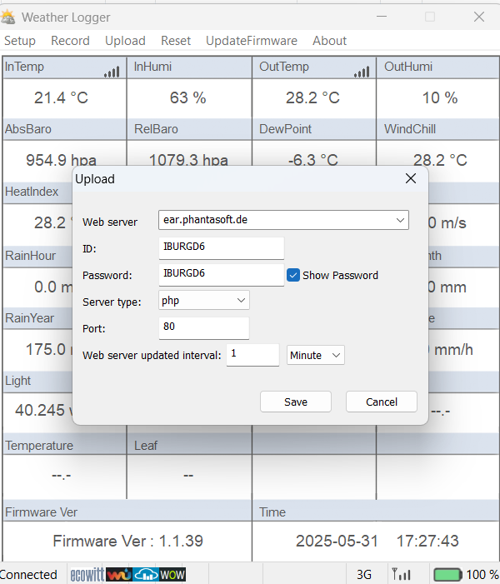Click the Upload dialog title
The height and width of the screenshot is (584, 500).
point(95,179)
